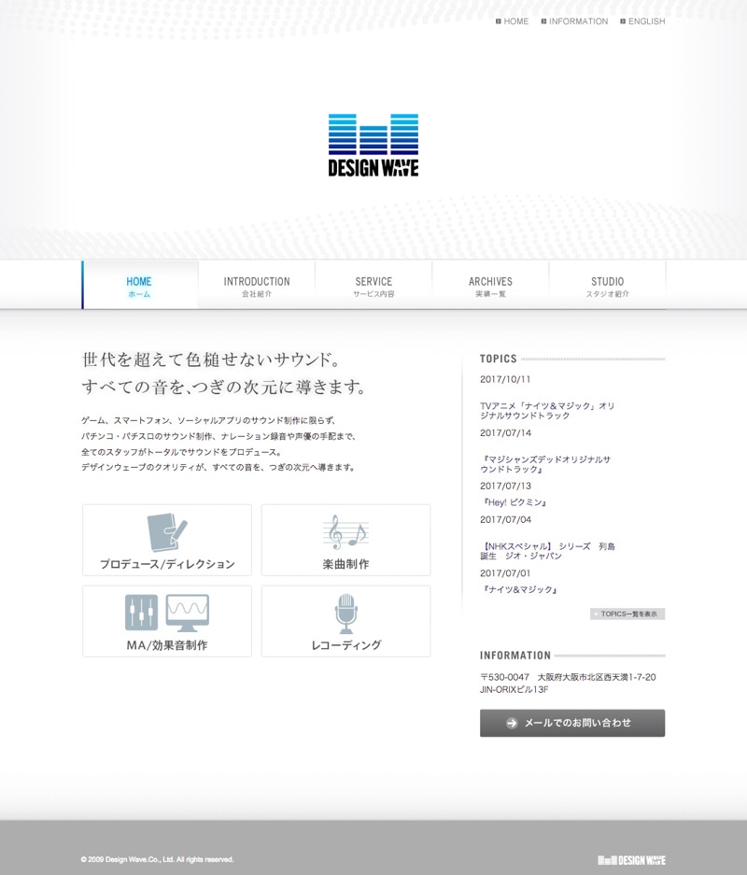Select the HOME ホーム navigation tab
The image size is (747, 875).
pyautogui.click(x=139, y=285)
